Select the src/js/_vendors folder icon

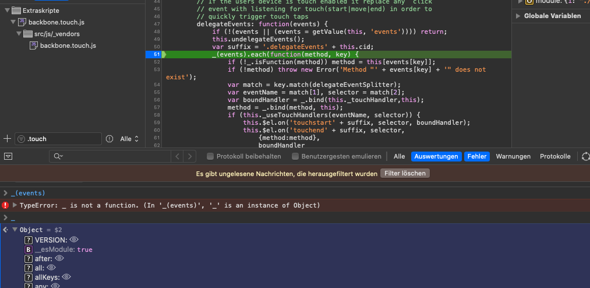point(27,34)
